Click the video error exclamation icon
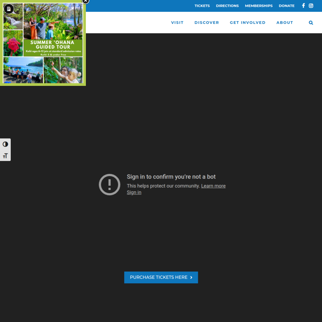 [x=109, y=185]
